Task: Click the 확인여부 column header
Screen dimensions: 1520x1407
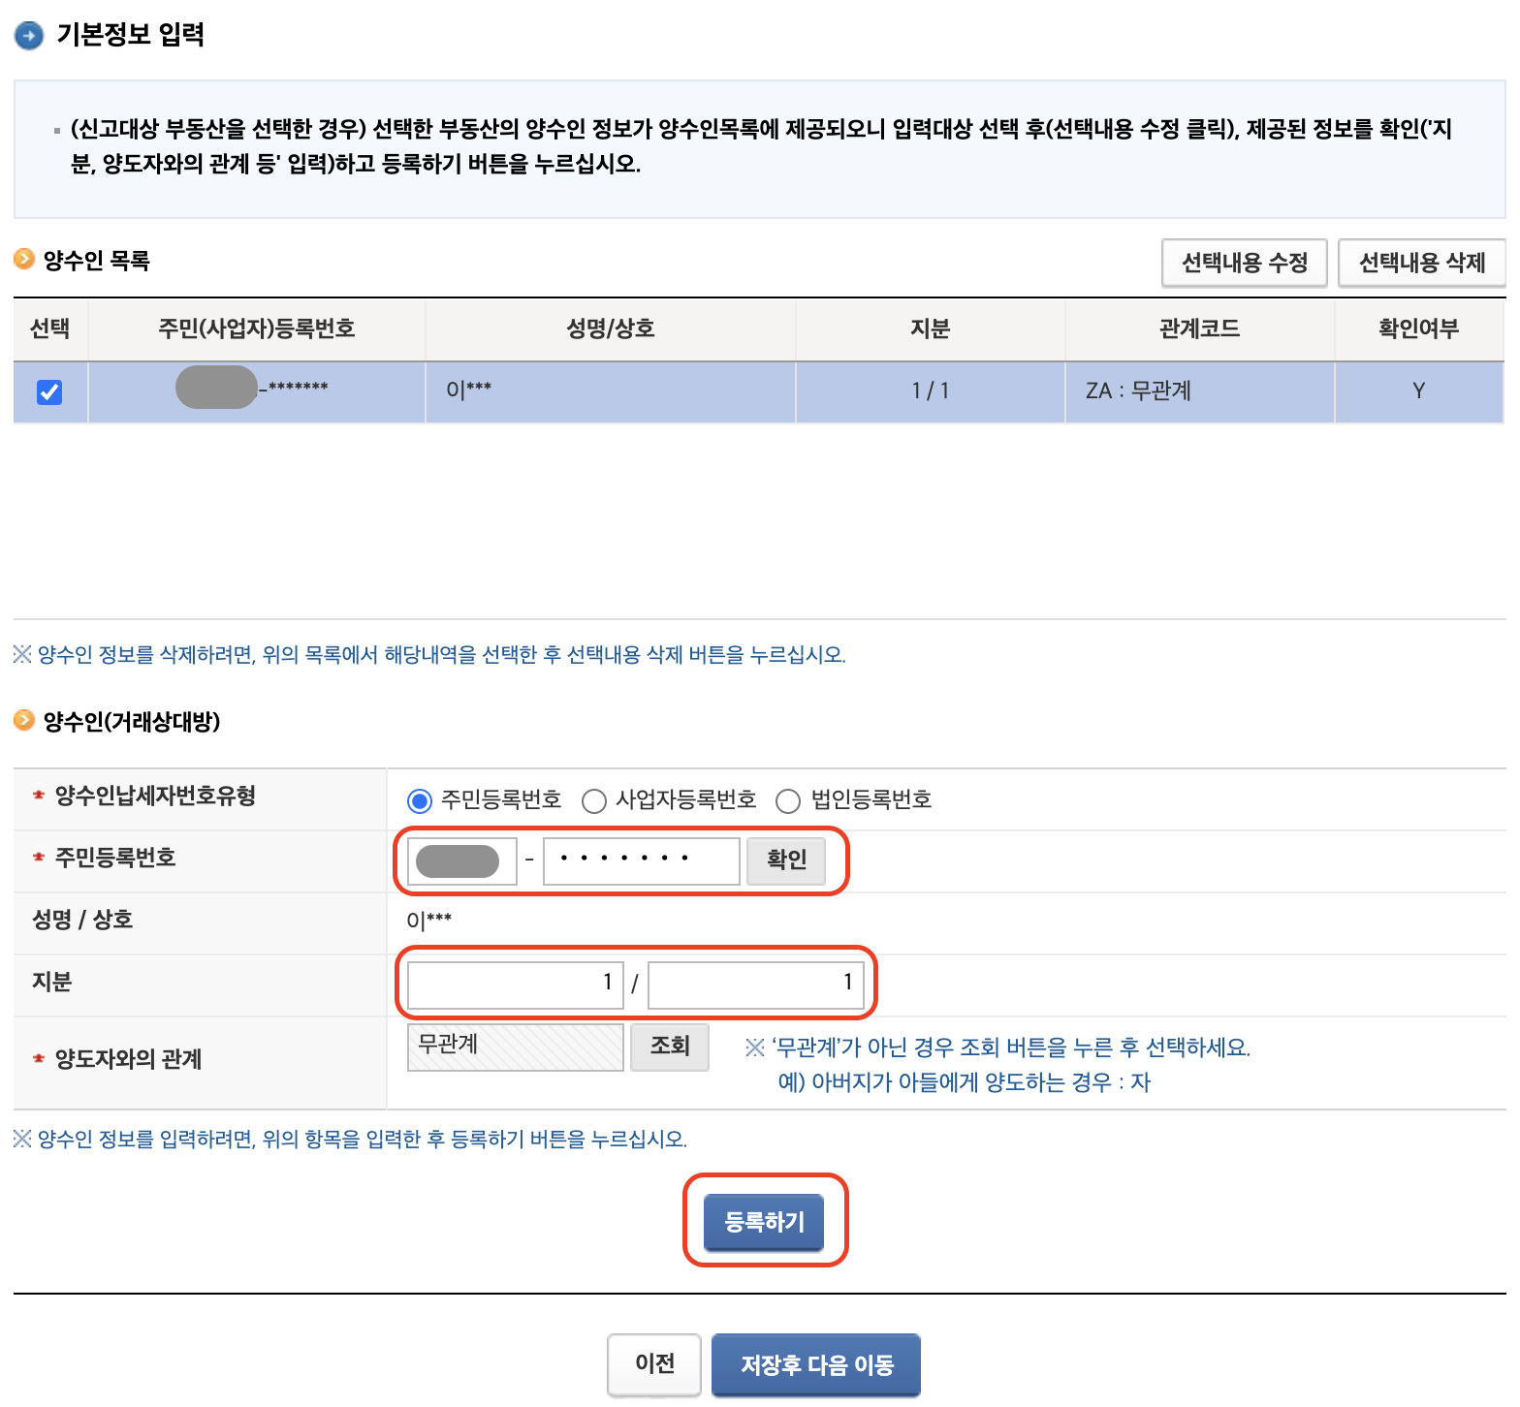Action: [1419, 329]
